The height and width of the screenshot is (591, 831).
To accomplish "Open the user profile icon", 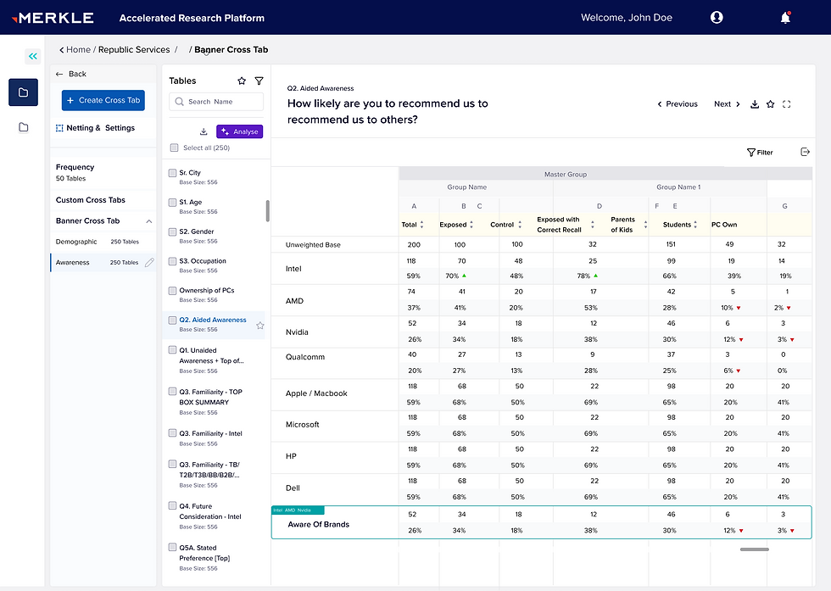I will click(717, 18).
